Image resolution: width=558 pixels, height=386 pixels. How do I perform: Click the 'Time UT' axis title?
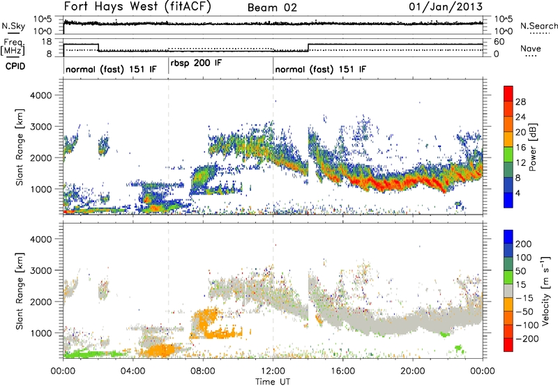[273, 381]
